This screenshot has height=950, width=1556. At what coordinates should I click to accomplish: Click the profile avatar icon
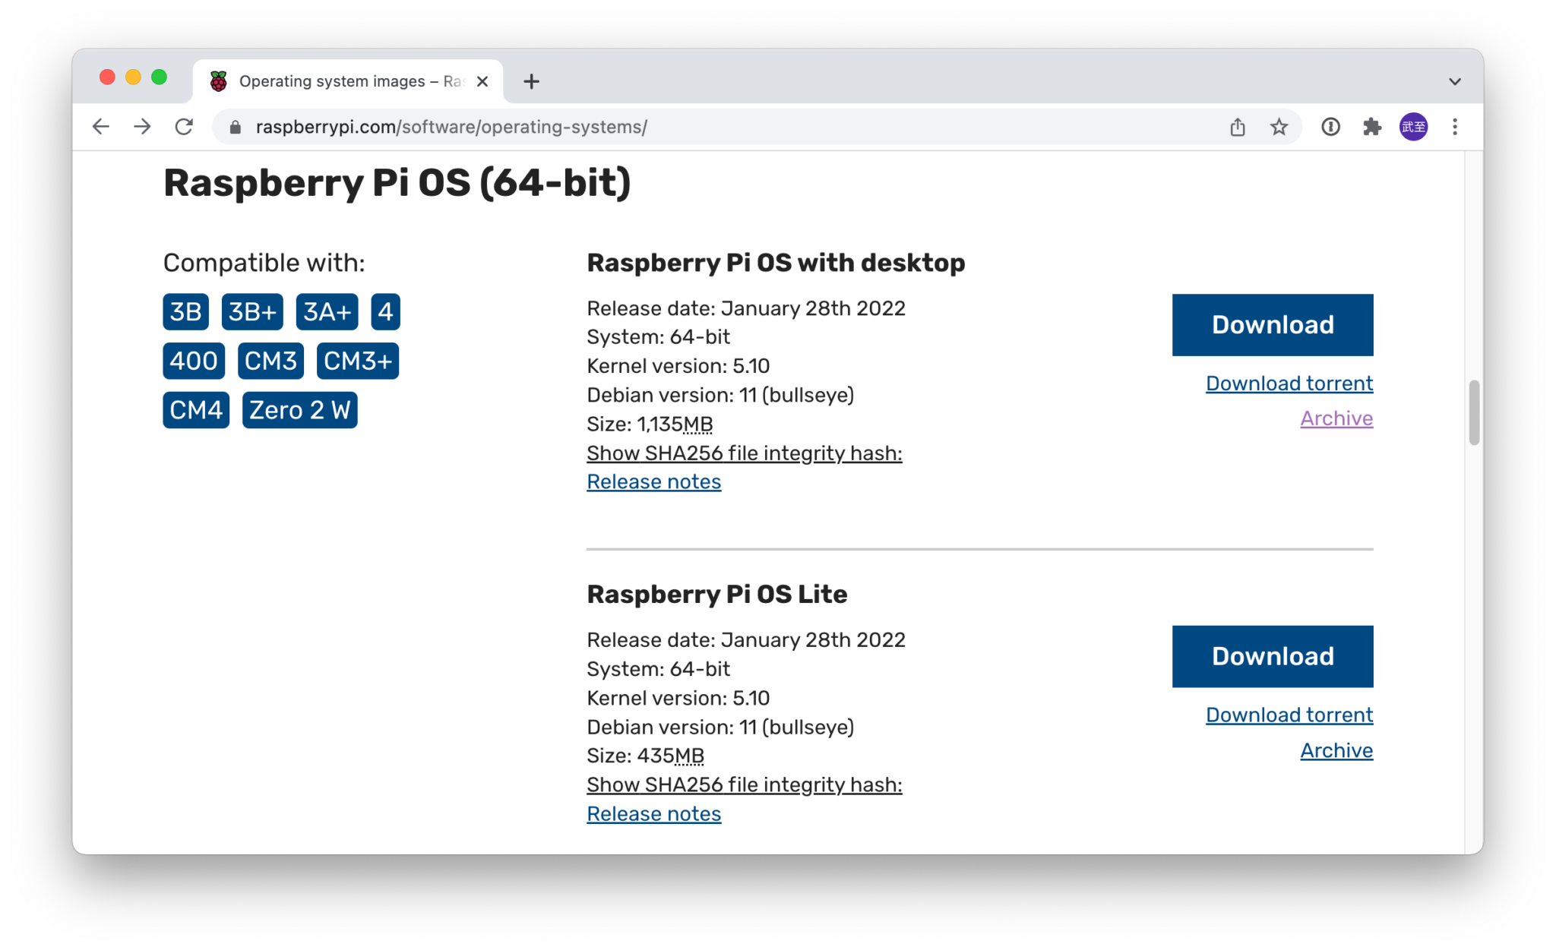(x=1413, y=127)
